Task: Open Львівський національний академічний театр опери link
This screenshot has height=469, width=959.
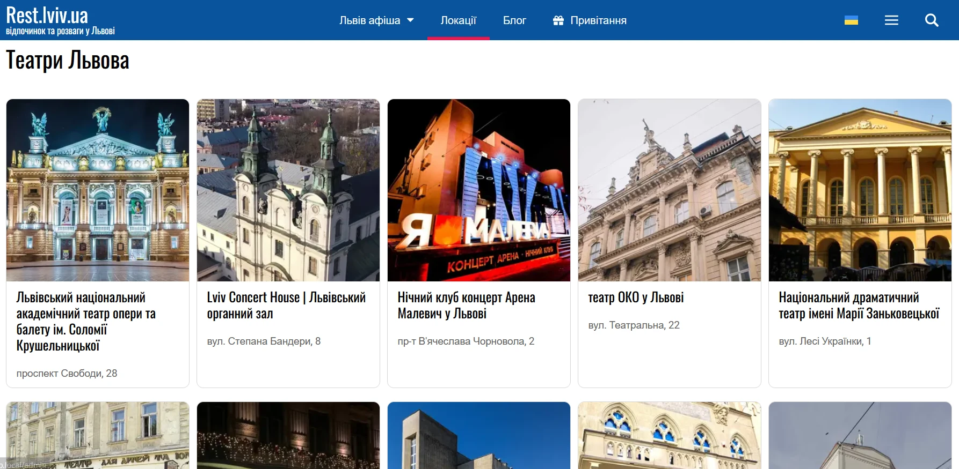Action: tap(86, 322)
